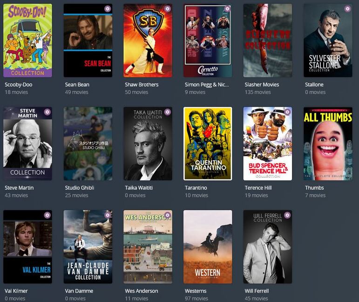Click gear badge on Will Ferrell poster

pyautogui.click(x=288, y=215)
